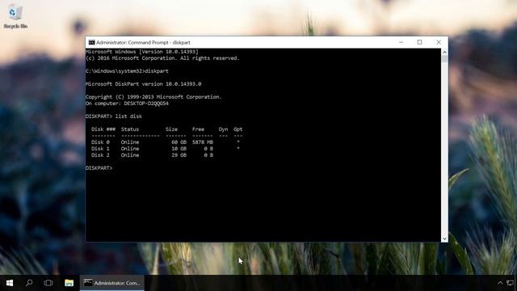Click the console vertical scrollbar thumb
Viewport: 517px width, 291px height.
[444, 59]
